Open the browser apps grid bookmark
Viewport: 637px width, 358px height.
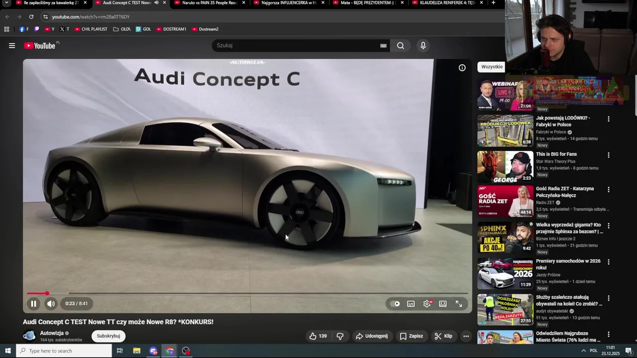coord(6,29)
